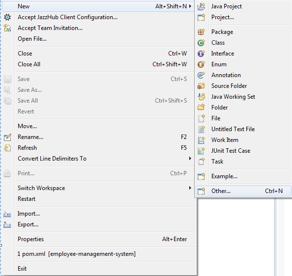Click the purple Interface icon
This screenshot has width=292, height=276.
tap(201, 54)
